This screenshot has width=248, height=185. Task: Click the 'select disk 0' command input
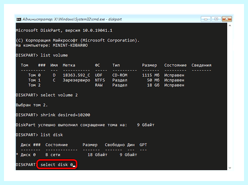pyautogui.click(x=57, y=165)
